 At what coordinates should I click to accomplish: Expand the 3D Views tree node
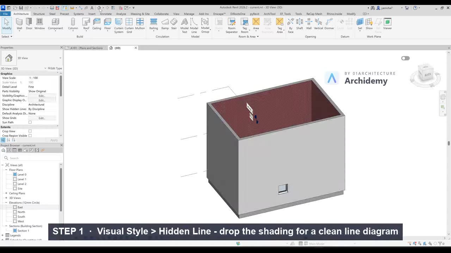6,198
